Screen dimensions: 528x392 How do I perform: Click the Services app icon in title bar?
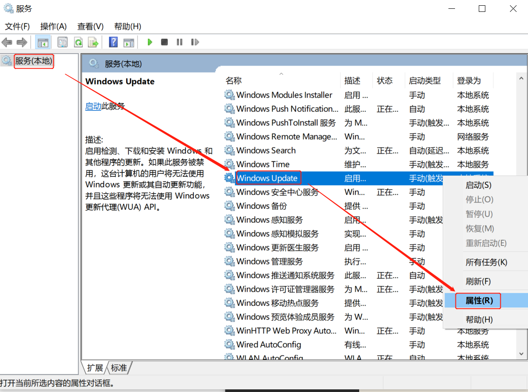[8, 8]
